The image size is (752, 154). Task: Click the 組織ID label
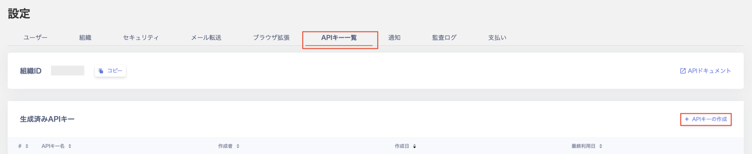[31, 71]
